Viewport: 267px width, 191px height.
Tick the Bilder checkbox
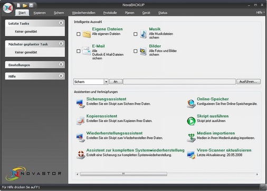click(x=136, y=51)
